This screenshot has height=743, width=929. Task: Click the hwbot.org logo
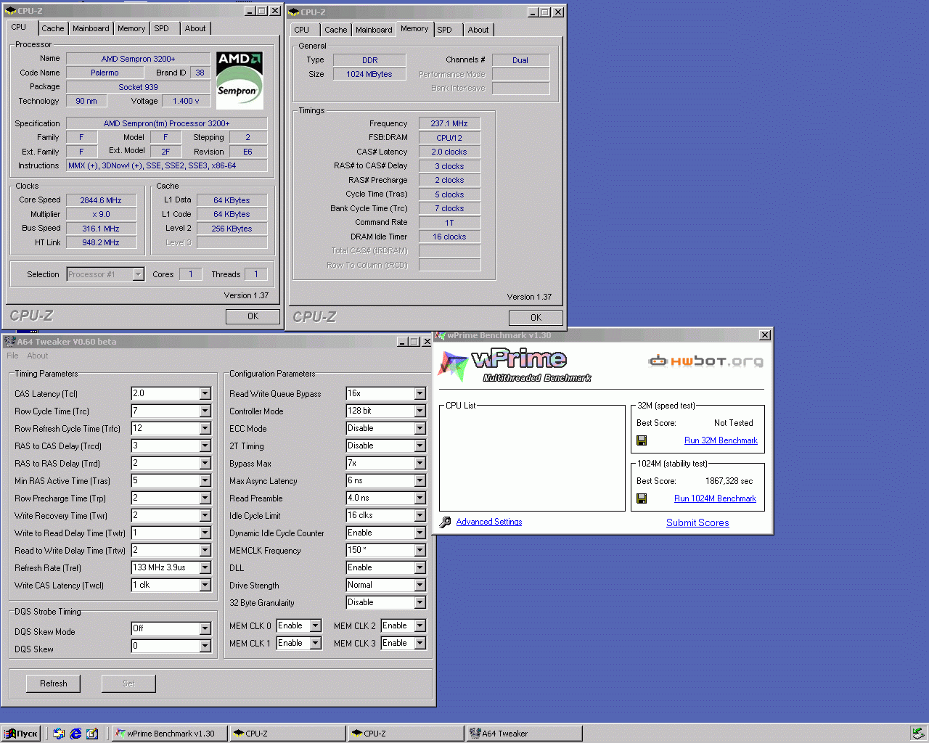coord(706,361)
